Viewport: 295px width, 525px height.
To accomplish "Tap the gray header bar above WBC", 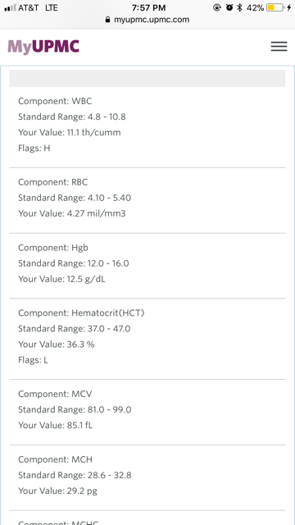I will [x=147, y=79].
